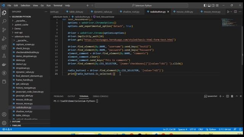Open the Accounts menu icon

click(x=4, y=115)
